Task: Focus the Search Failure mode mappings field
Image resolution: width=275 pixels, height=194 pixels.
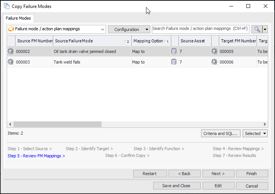Action: point(201,29)
